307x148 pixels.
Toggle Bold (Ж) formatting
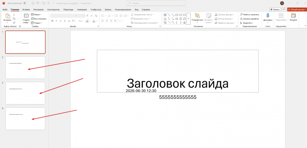click(52, 21)
